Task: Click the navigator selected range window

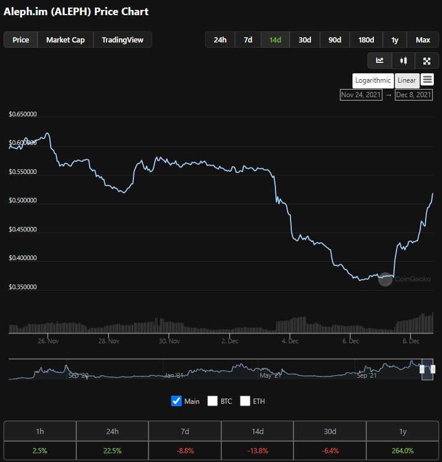Action: [x=427, y=369]
